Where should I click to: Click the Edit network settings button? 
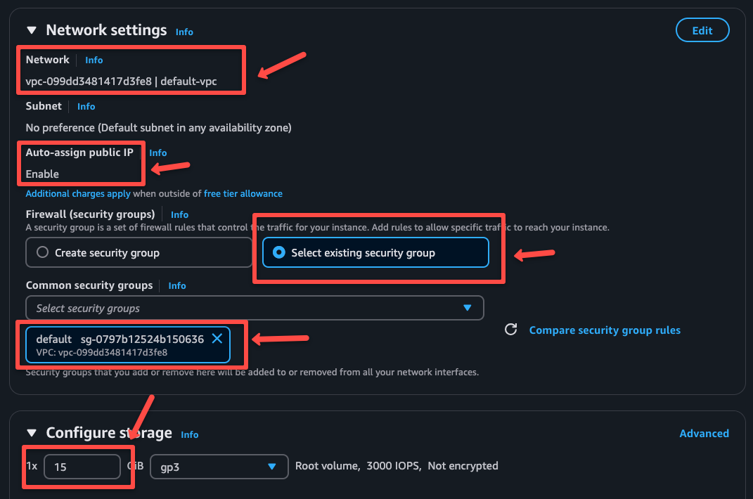click(x=702, y=30)
